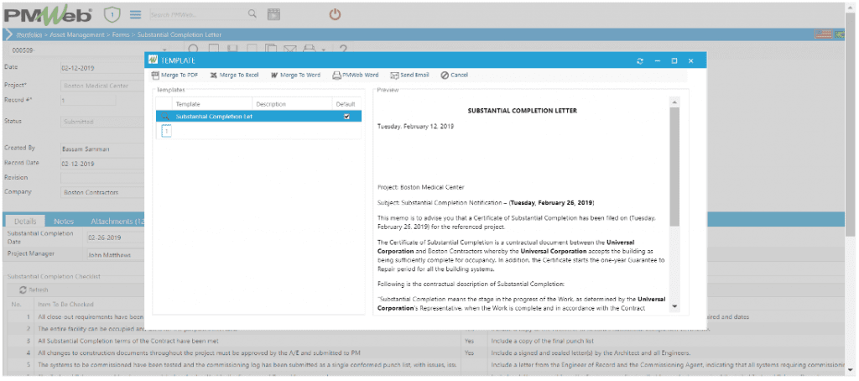
Task: Click the magnifier icon in the search box
Action: coord(252,14)
